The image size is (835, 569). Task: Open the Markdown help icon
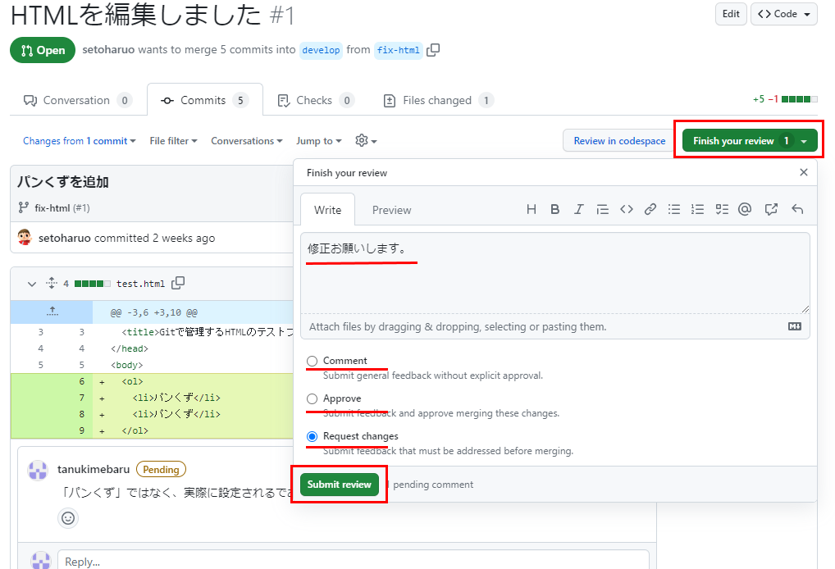click(795, 326)
